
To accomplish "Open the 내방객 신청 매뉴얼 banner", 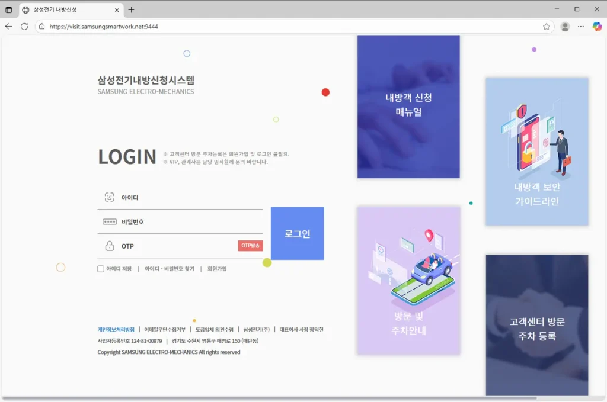I will [x=408, y=107].
